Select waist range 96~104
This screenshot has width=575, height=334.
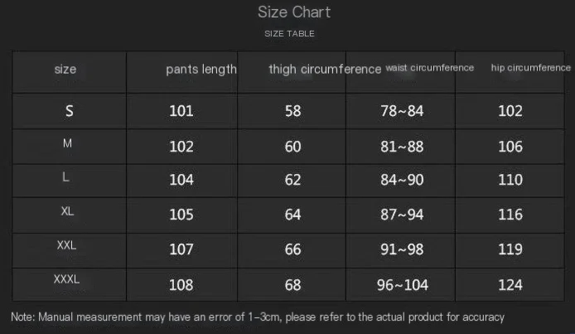pyautogui.click(x=403, y=285)
